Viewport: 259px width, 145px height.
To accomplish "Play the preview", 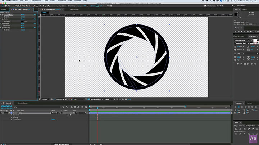I will pyautogui.click(x=241, y=31).
